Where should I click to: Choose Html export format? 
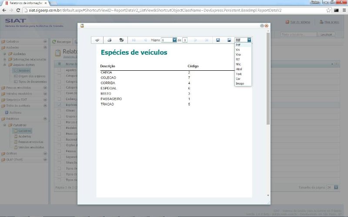[x=243, y=69]
